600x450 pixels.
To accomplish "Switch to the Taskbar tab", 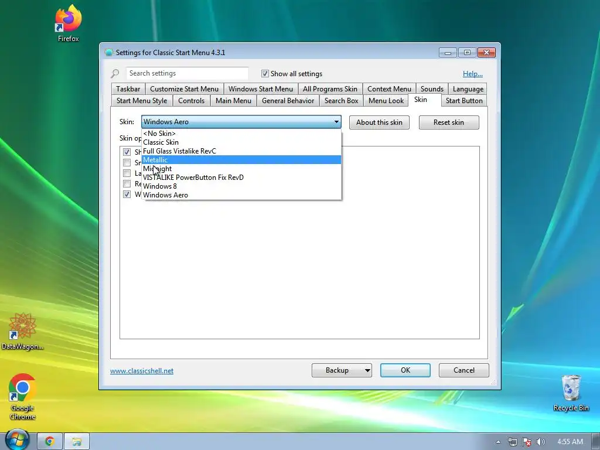I will click(128, 89).
